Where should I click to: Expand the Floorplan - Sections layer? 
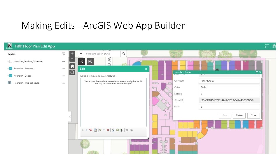[8, 68]
